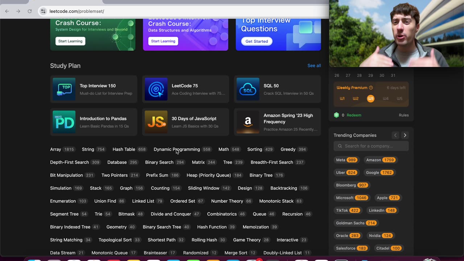Select week W4 badge
Viewport: 464px width, 261px height.
(x=386, y=99)
